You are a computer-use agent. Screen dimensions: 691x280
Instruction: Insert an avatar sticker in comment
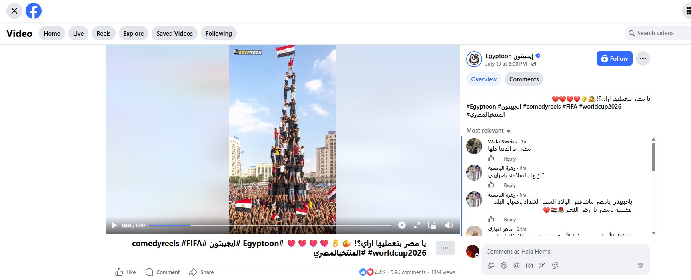[x=504, y=266]
